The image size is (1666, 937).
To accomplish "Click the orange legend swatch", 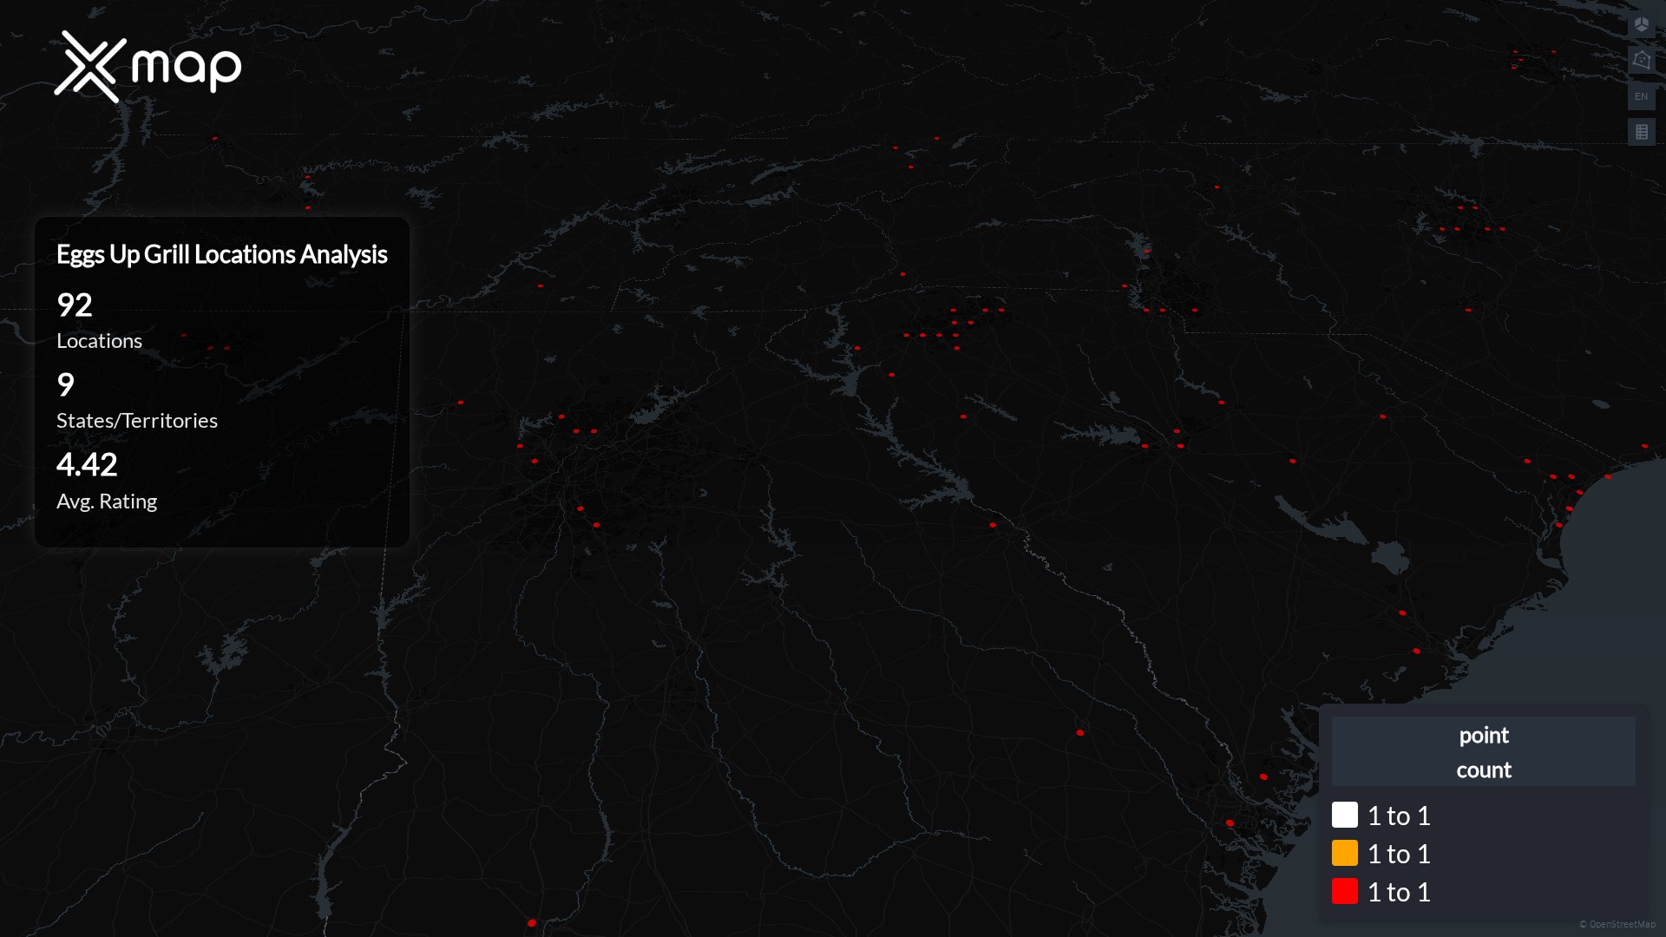I will [x=1344, y=853].
